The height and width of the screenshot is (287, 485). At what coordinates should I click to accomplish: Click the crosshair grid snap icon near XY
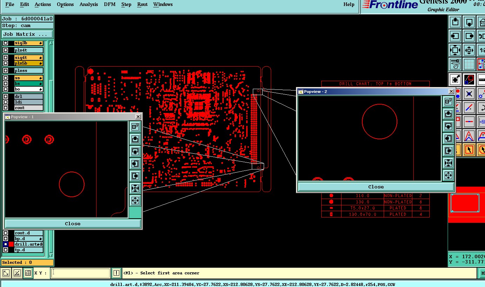pyautogui.click(x=28, y=273)
